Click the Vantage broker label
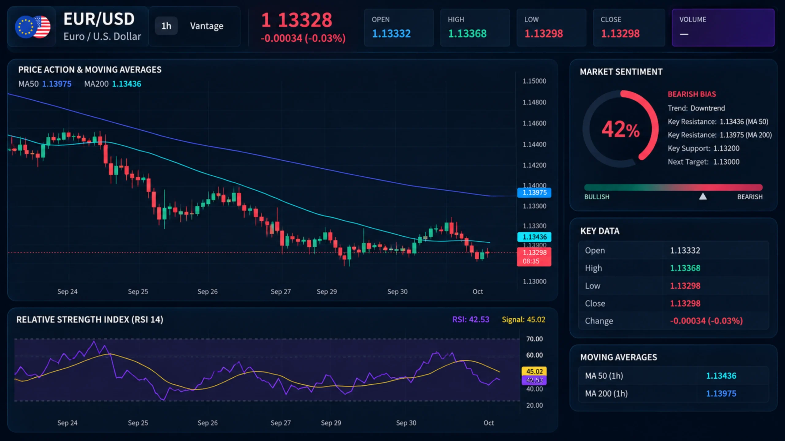The image size is (785, 441). 207,26
